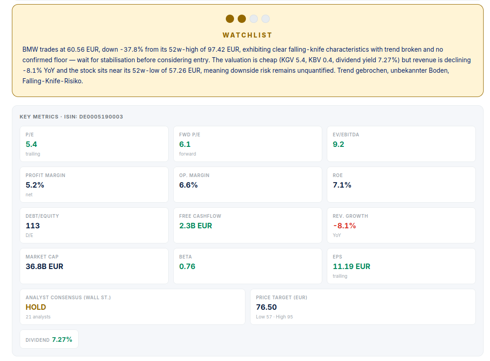The image size is (490, 361).
Task: Select the Op. Margin 6.6% card
Action: tap(247, 184)
